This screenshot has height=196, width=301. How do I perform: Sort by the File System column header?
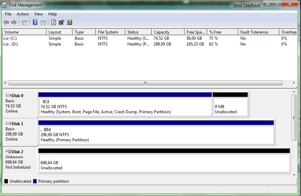click(110, 32)
